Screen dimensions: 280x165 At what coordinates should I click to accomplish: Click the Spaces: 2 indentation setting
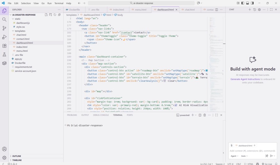point(220,164)
